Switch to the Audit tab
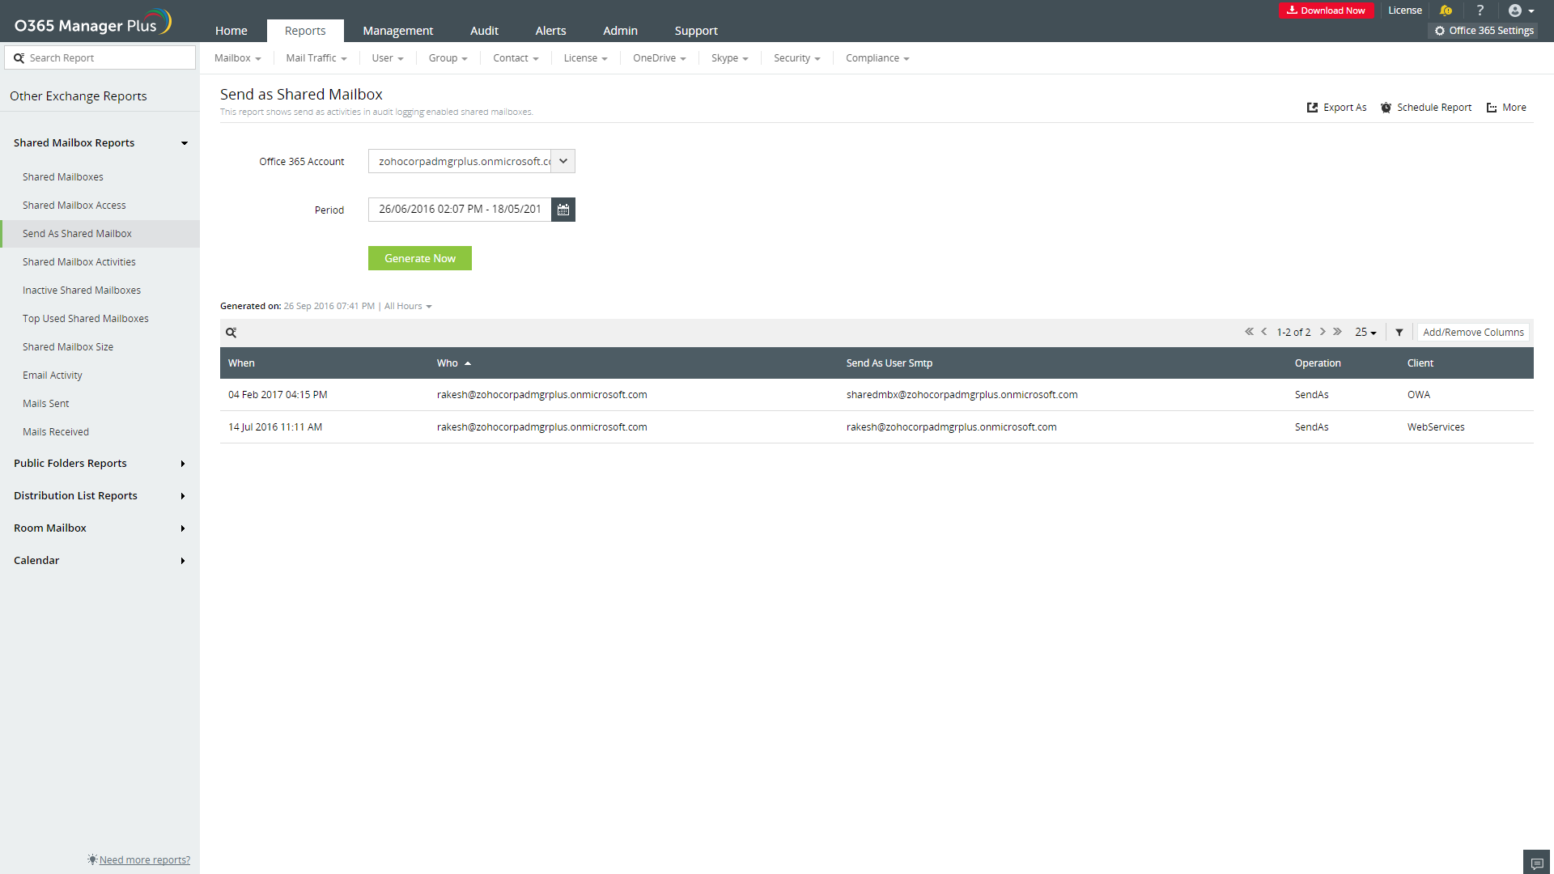 click(484, 31)
